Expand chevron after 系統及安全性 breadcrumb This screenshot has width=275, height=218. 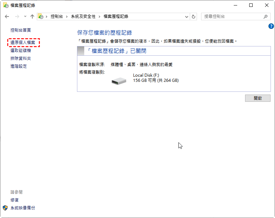[x=99, y=17]
